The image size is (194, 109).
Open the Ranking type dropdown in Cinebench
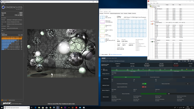tap(4, 35)
